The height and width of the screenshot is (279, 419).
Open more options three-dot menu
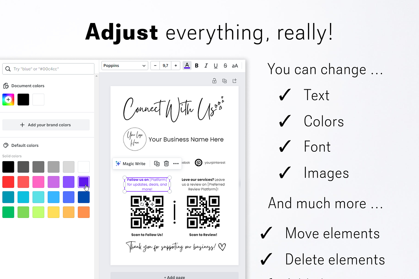click(x=176, y=164)
